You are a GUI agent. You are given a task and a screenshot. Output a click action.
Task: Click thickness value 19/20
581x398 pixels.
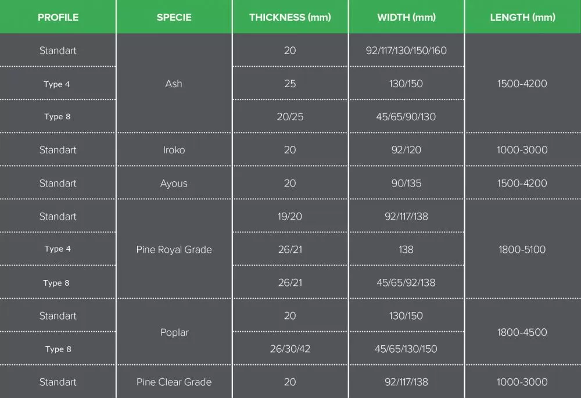pyautogui.click(x=290, y=216)
